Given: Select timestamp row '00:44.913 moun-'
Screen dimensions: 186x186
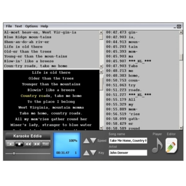Looking at the screenshot, I should pos(123,42).
